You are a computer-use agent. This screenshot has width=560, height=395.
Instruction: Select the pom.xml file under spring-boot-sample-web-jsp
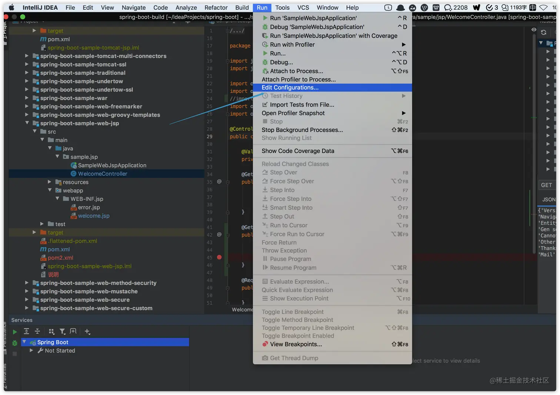pos(59,249)
